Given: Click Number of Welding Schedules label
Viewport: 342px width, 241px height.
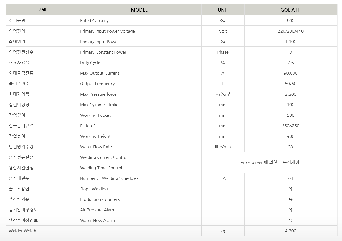Looking at the screenshot, I should (109, 178).
